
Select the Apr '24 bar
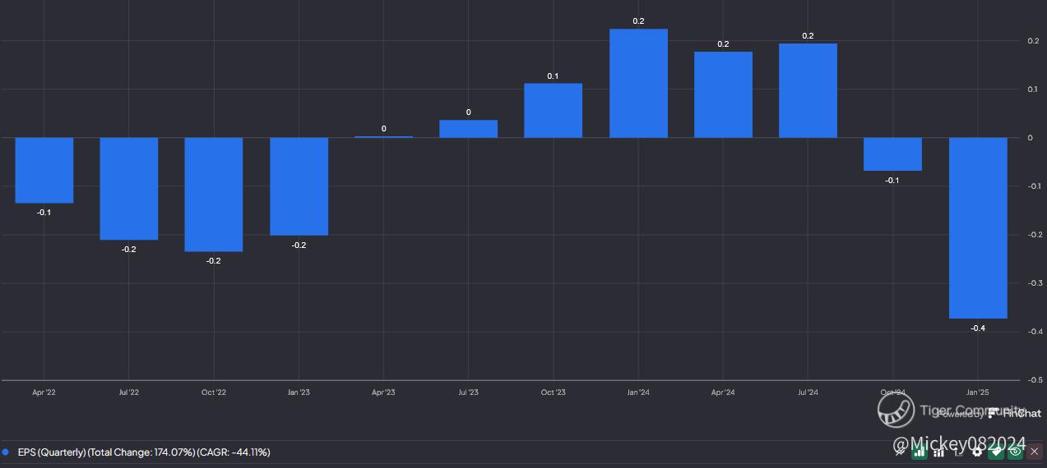(x=724, y=94)
